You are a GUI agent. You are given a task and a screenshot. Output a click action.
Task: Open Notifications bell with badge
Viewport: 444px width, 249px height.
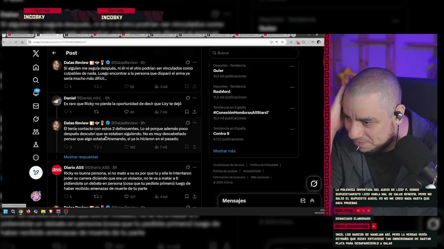point(36,93)
